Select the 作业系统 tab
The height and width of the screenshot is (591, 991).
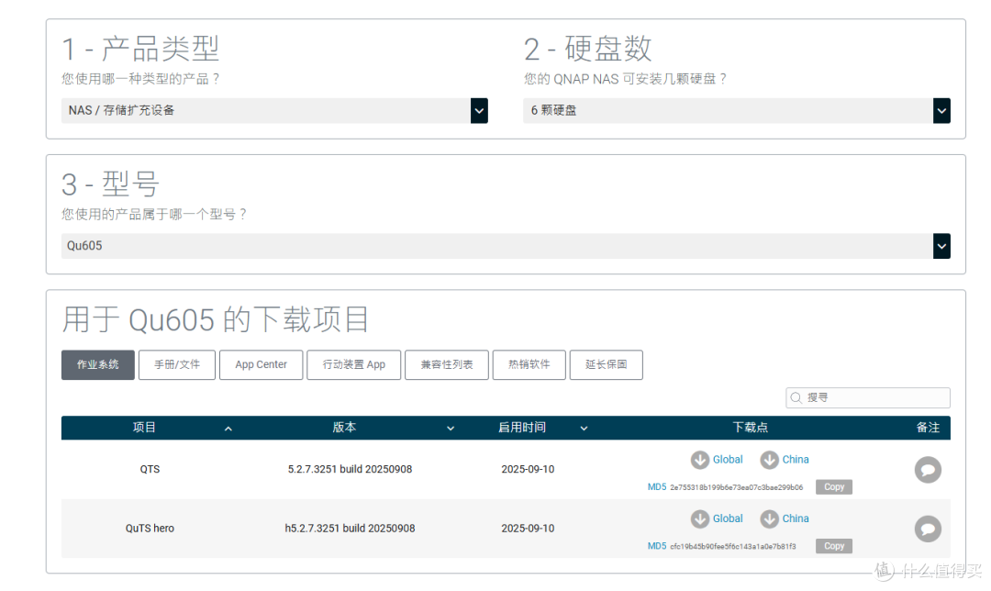[98, 364]
